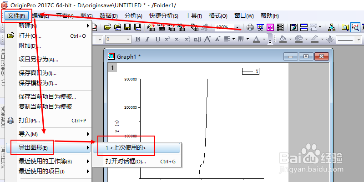Open the 图 (Graph) menu
This screenshot has width=364, height=182.
86,16
